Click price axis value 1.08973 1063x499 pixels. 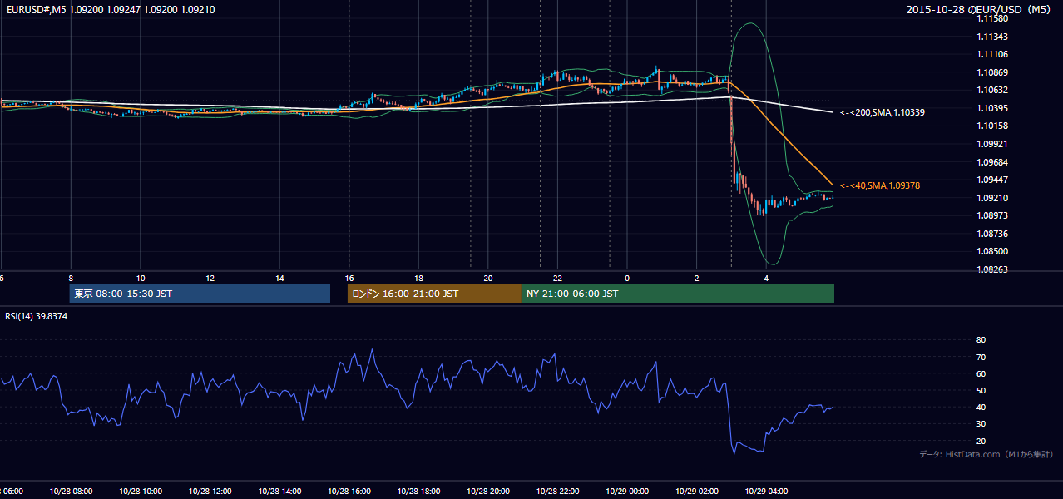tap(991, 215)
